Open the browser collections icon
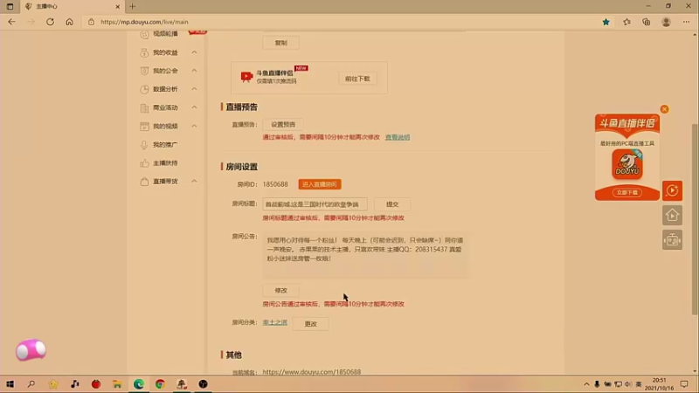Image resolution: width=699 pixels, height=393 pixels. click(x=647, y=22)
